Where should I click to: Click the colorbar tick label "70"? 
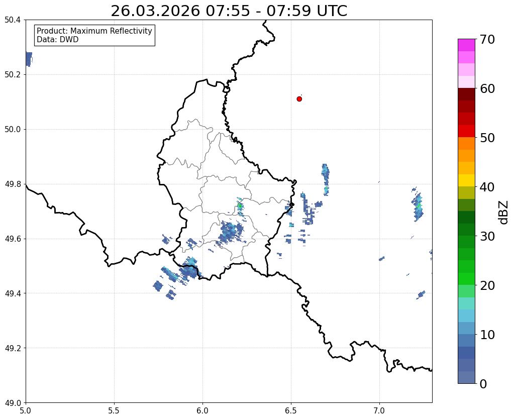pos(487,39)
